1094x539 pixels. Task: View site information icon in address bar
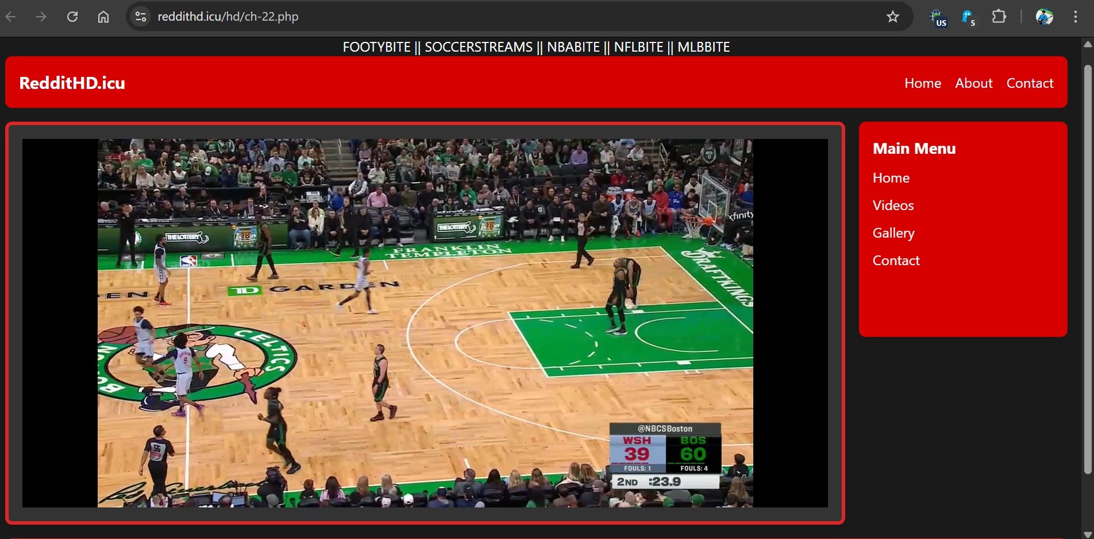coord(141,17)
